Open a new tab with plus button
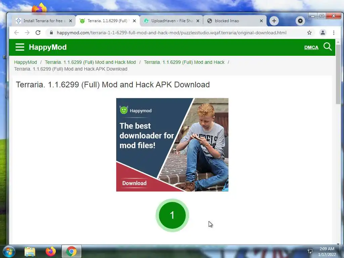Screen dimensions: 344x258 click(x=274, y=21)
